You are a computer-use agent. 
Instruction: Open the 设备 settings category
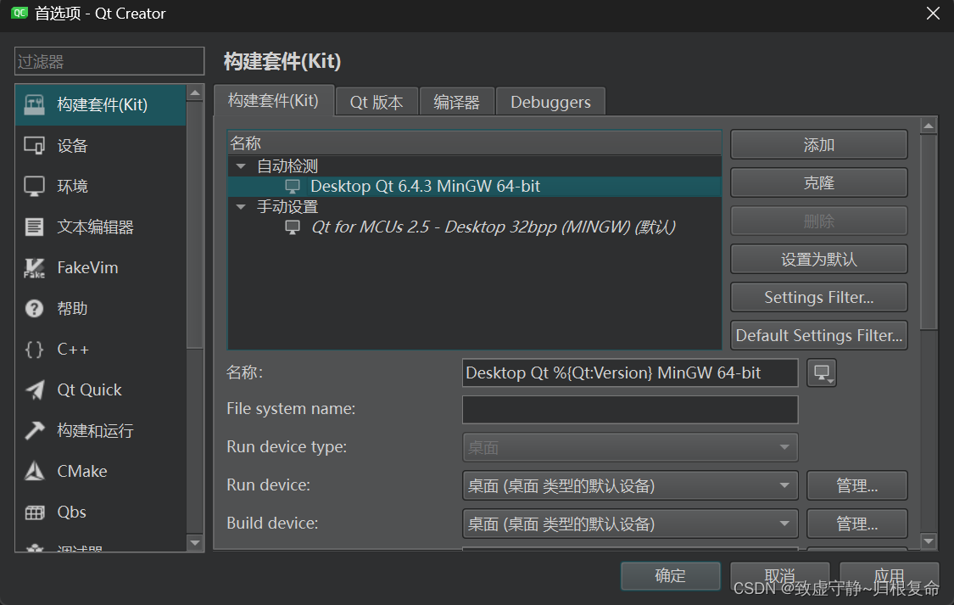point(100,145)
